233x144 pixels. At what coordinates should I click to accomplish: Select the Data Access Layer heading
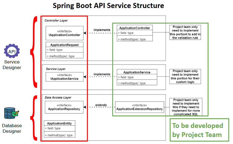[x=58, y=97]
